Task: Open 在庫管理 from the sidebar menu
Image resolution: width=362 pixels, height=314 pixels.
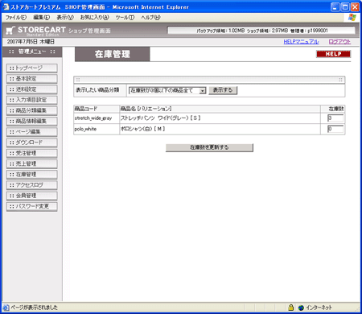Action: pos(32,175)
